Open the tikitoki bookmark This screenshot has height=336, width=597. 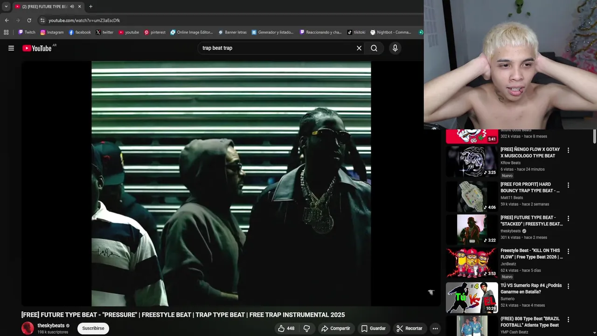pos(356,32)
